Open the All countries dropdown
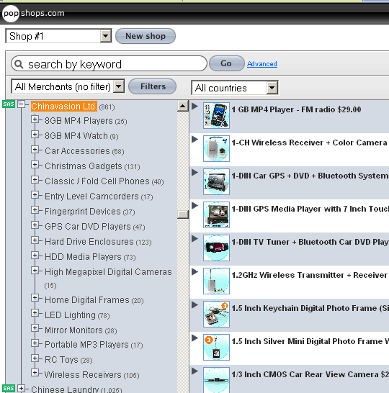Viewport: 389px width, 393px height. [272, 88]
